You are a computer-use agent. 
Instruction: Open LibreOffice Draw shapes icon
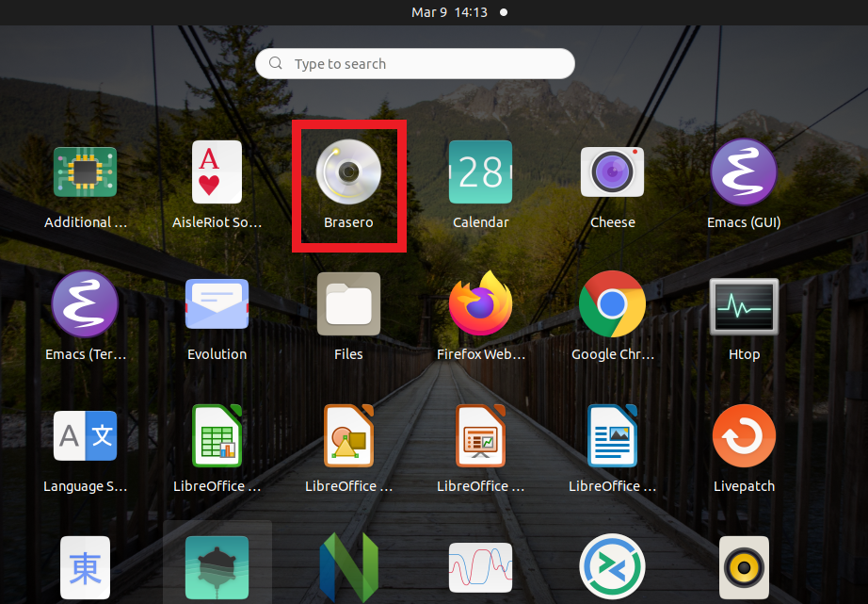348,436
